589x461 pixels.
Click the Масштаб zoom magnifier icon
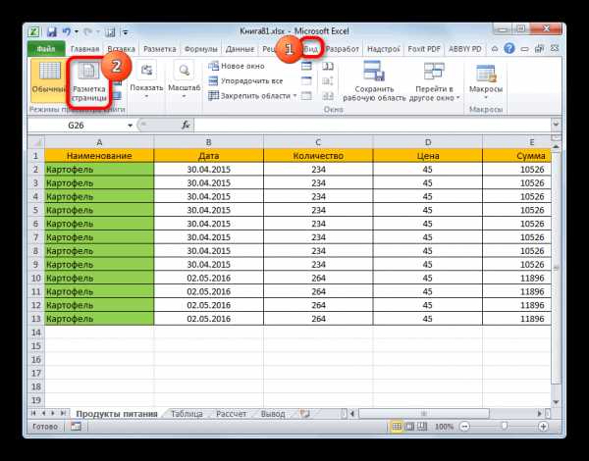tap(184, 71)
